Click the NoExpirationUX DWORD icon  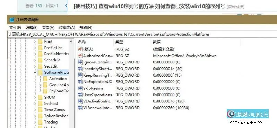pyautogui.click(x=80, y=81)
